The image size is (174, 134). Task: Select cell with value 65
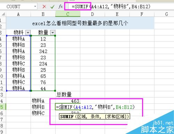click(x=43, y=76)
